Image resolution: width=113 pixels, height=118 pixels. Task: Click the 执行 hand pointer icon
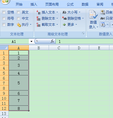(19, 25)
